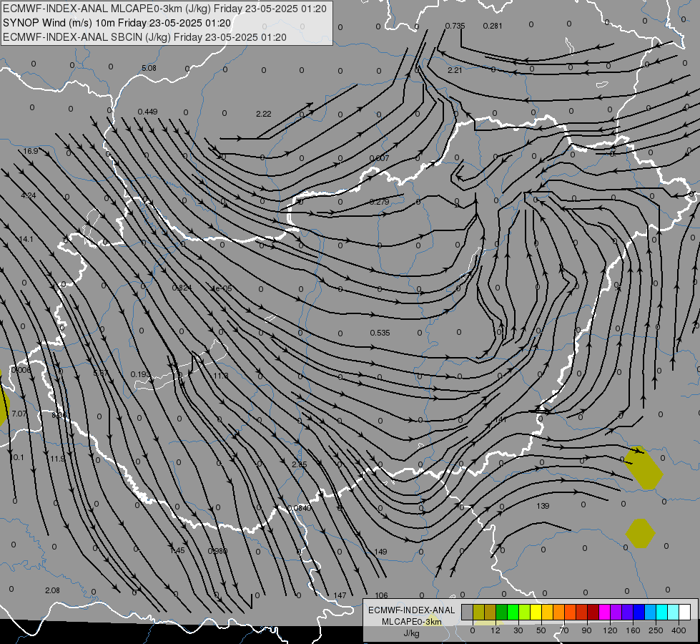
Task: Click the grid value '2.85'
Action: click(x=299, y=464)
